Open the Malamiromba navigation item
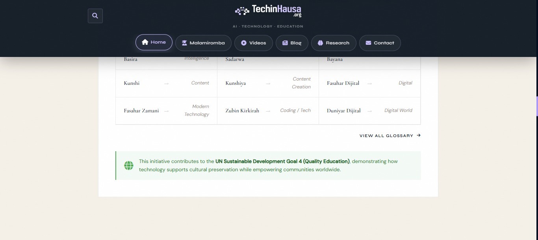 (x=203, y=43)
